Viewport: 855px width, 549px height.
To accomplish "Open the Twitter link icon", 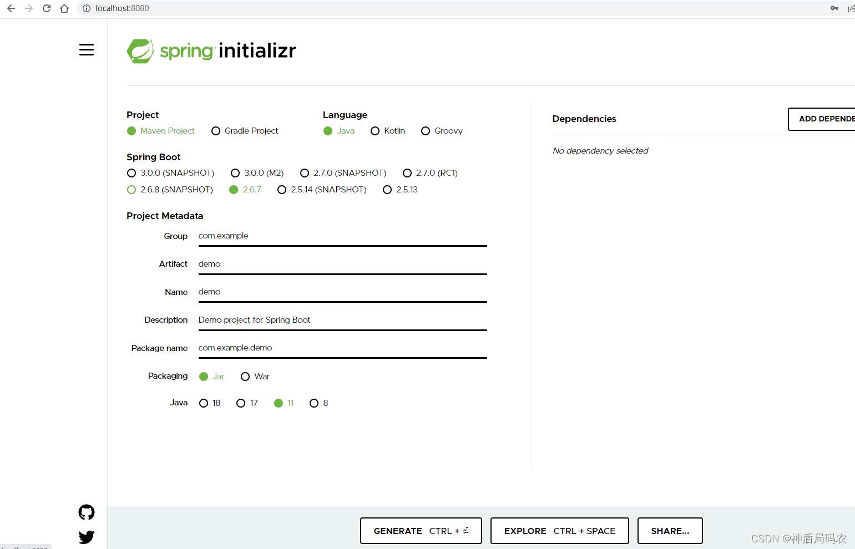I will tap(87, 537).
